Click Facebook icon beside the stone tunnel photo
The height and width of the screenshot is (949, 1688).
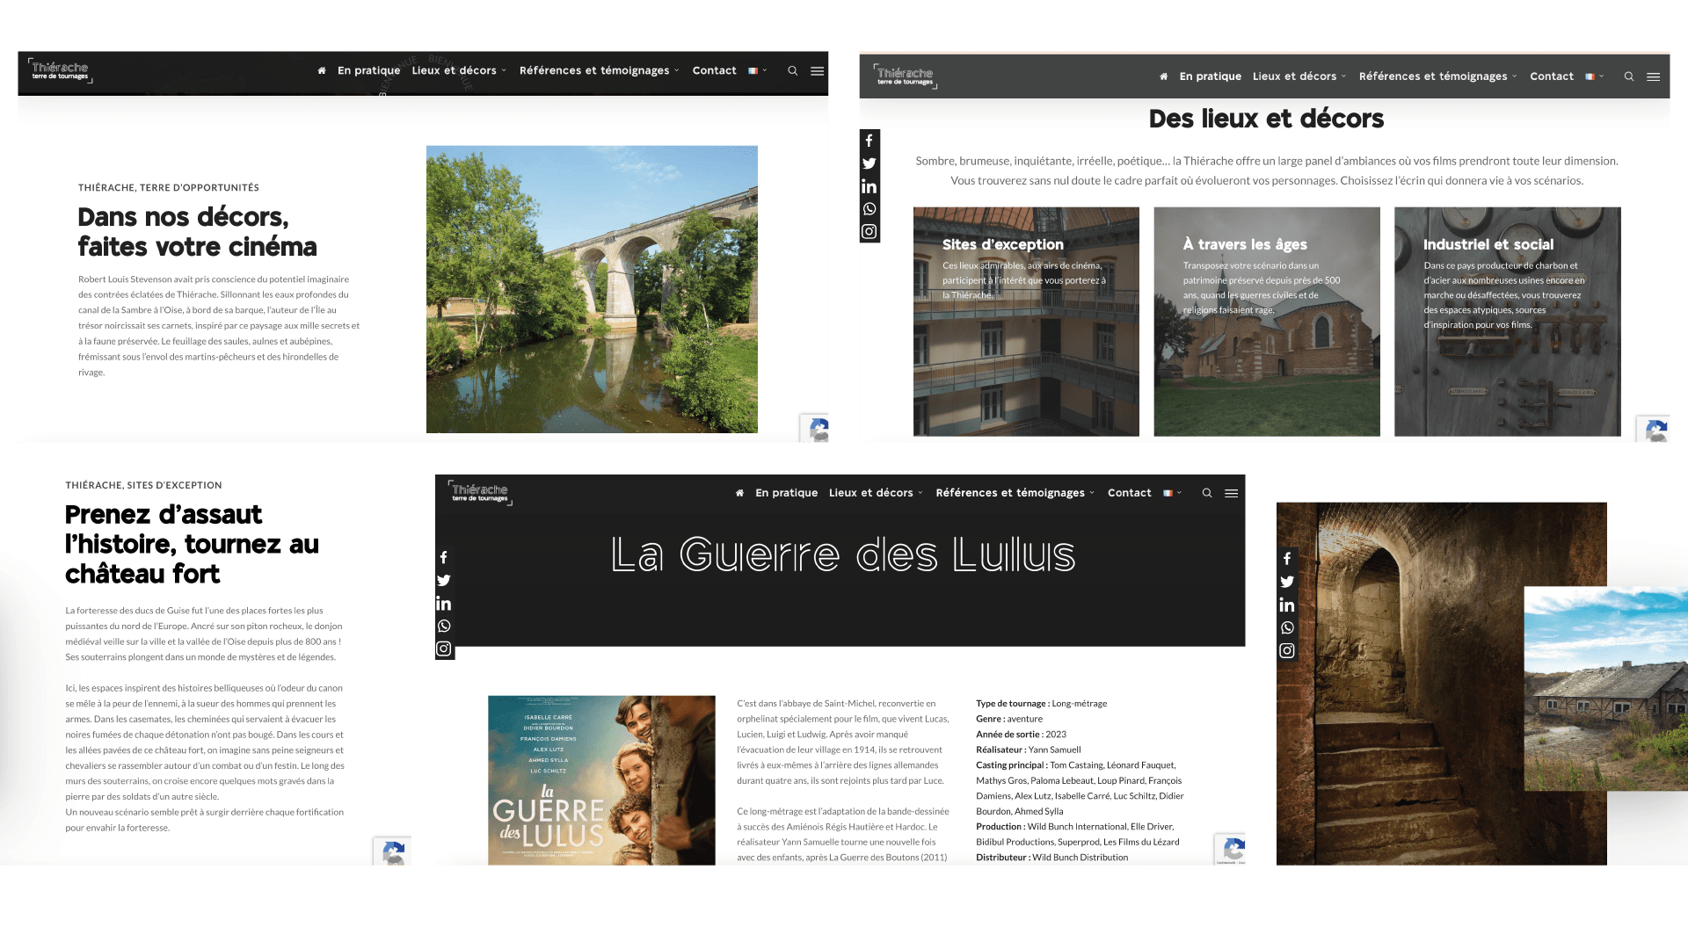click(x=1287, y=559)
